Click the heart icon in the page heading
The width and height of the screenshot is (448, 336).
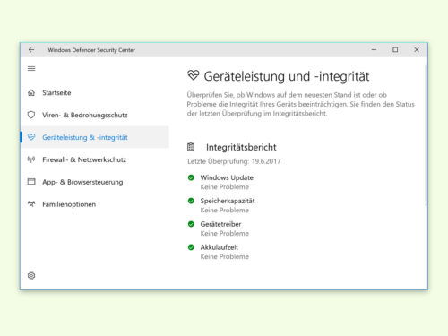click(x=194, y=75)
